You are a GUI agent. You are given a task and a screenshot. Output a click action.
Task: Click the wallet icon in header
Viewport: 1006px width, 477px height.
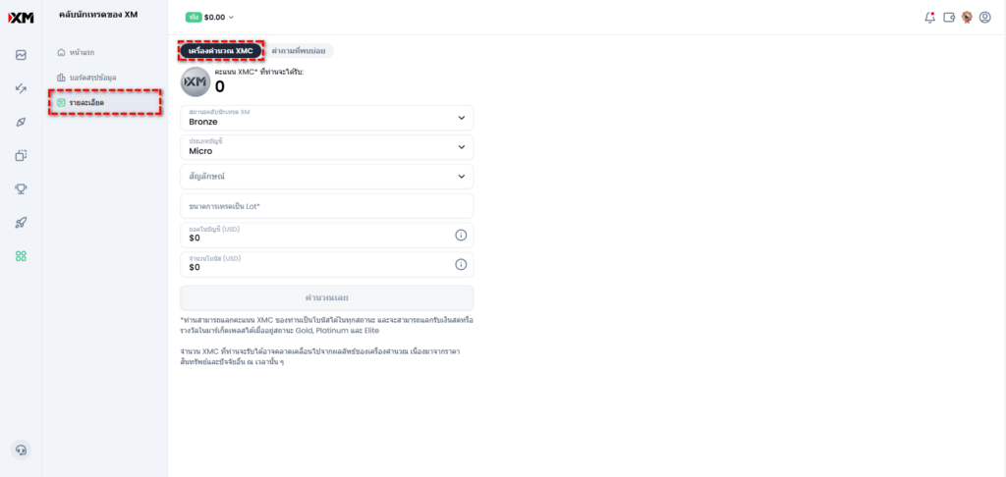949,17
